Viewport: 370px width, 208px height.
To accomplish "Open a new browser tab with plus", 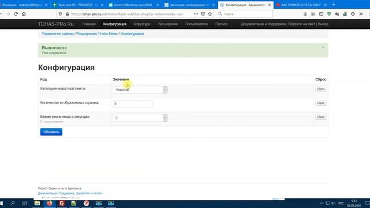I will [334, 5].
